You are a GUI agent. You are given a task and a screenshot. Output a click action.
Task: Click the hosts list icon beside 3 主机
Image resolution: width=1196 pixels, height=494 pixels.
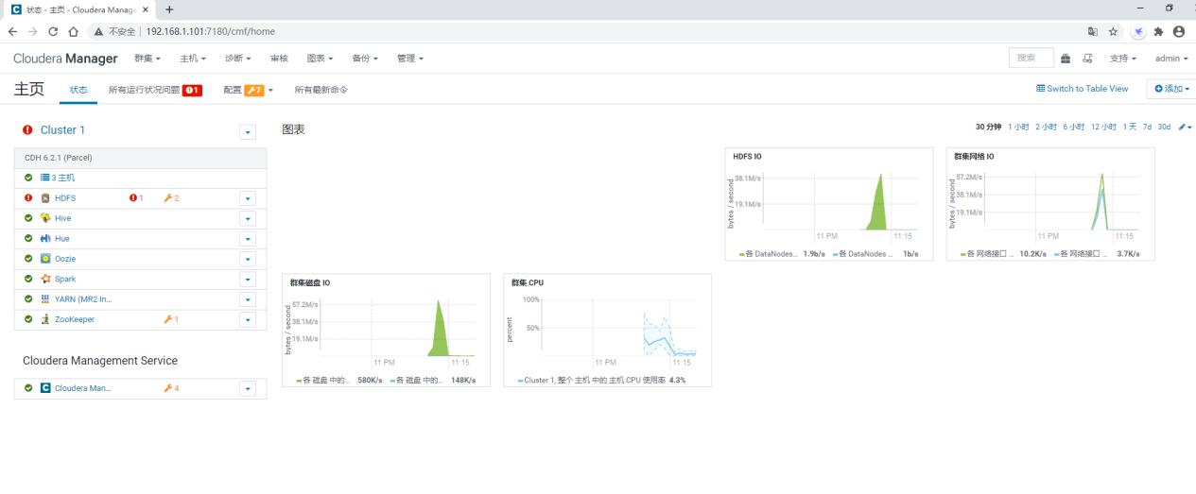(44, 178)
